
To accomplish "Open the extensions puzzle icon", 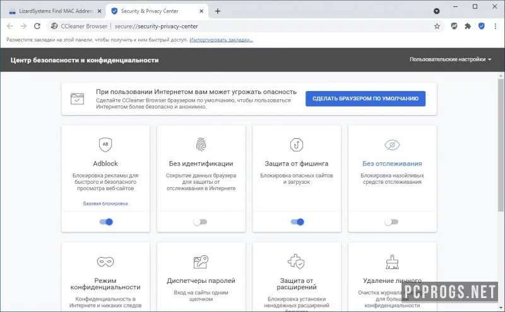I will point(468,26).
